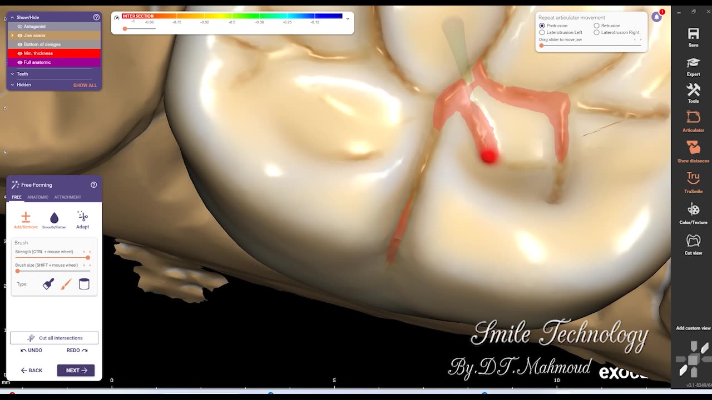Click the Strength stepper arrows
Screen dimensions: 712x400
pos(87,252)
